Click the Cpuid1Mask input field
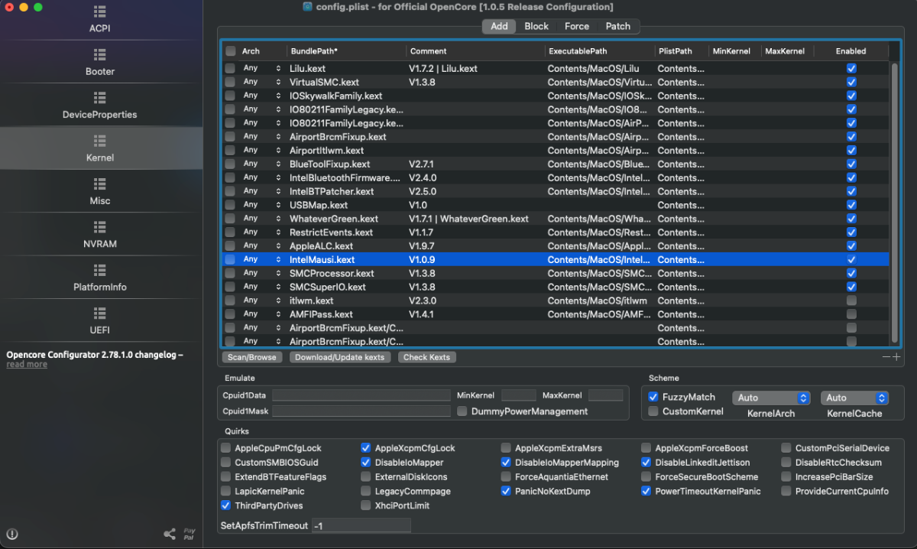 pos(361,411)
